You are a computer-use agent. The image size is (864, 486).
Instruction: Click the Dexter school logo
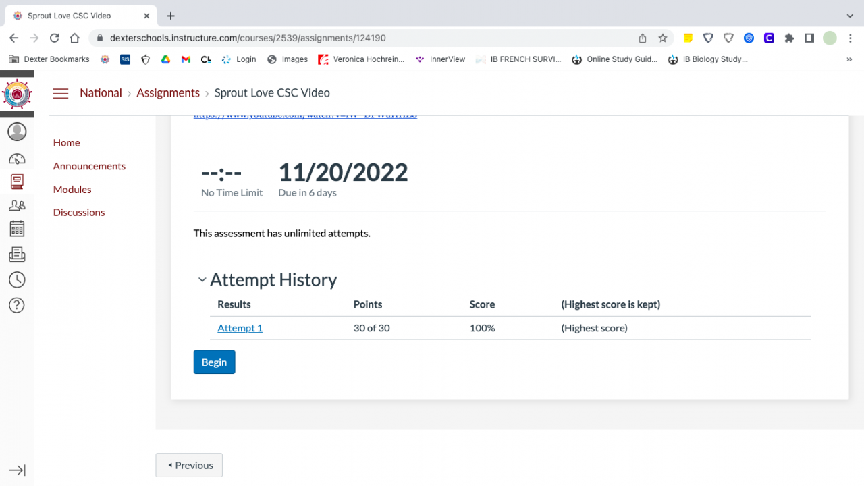point(17,94)
